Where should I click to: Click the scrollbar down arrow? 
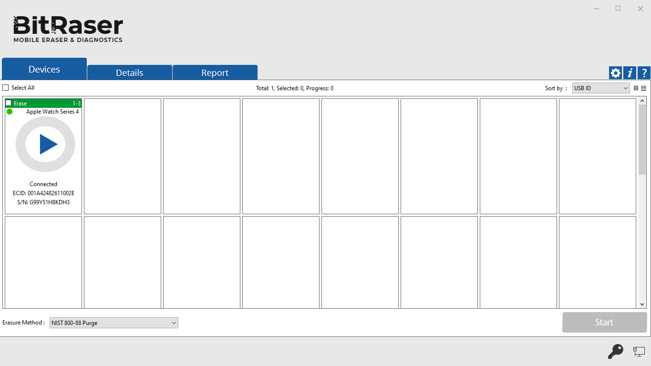click(642, 304)
